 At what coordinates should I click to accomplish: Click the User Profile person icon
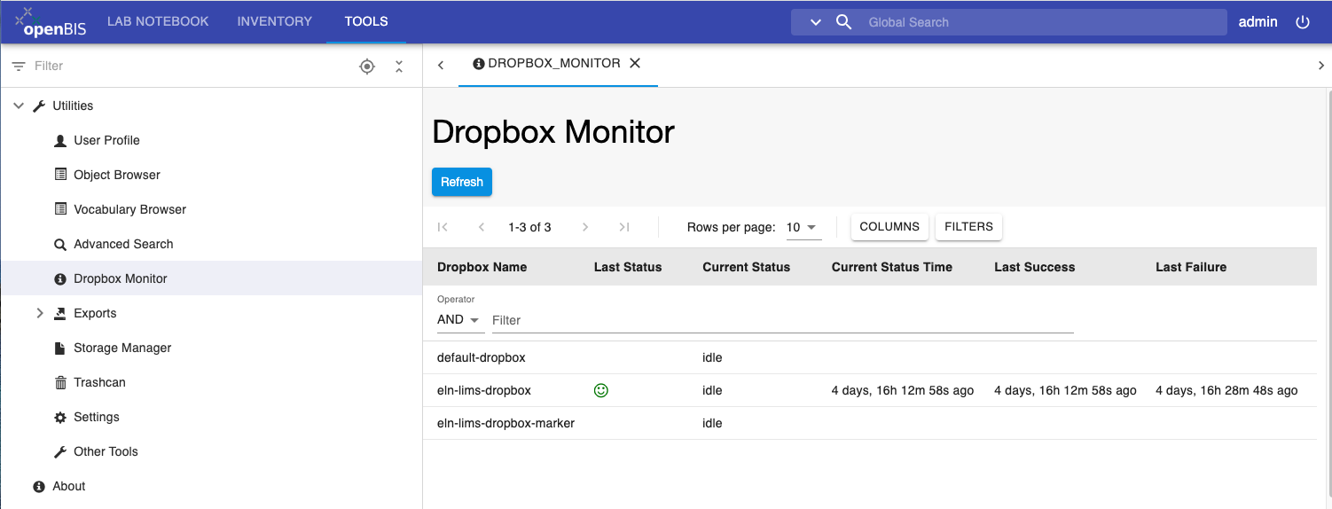pyautogui.click(x=60, y=140)
